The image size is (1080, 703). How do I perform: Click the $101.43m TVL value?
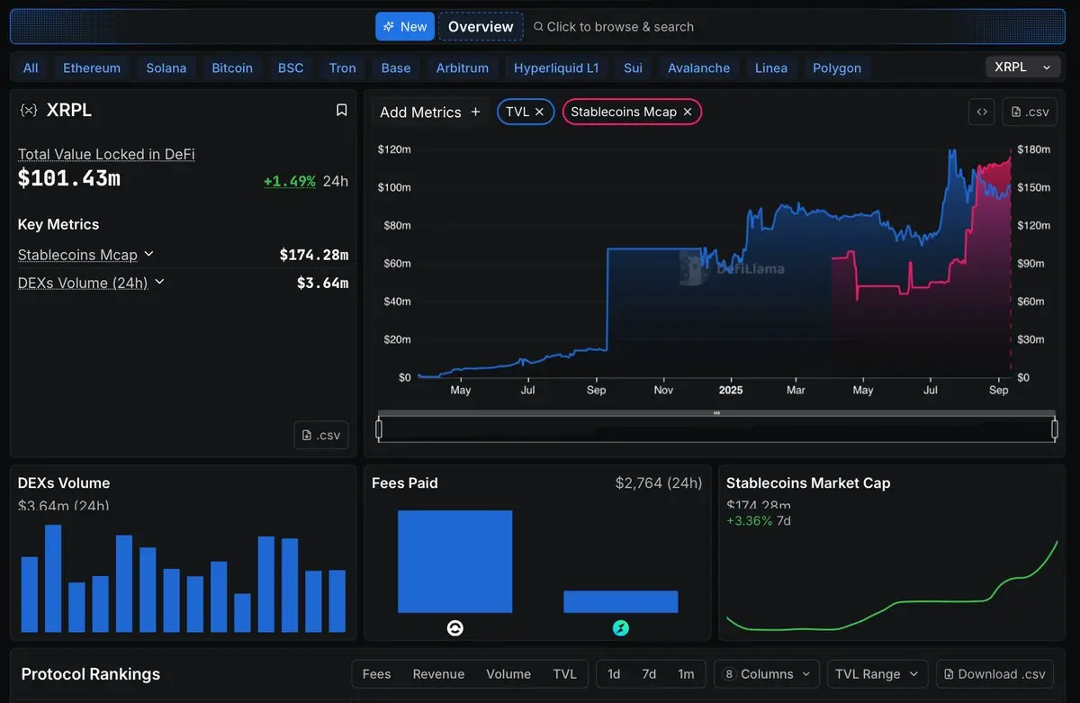[69, 178]
